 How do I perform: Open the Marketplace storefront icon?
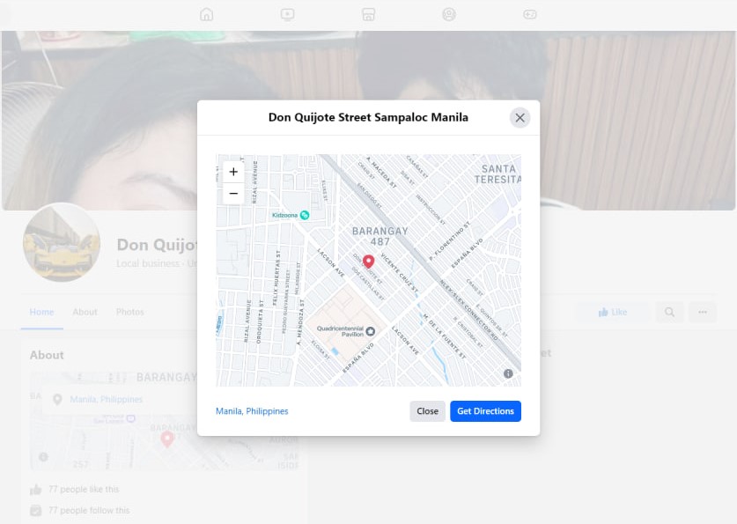(368, 14)
